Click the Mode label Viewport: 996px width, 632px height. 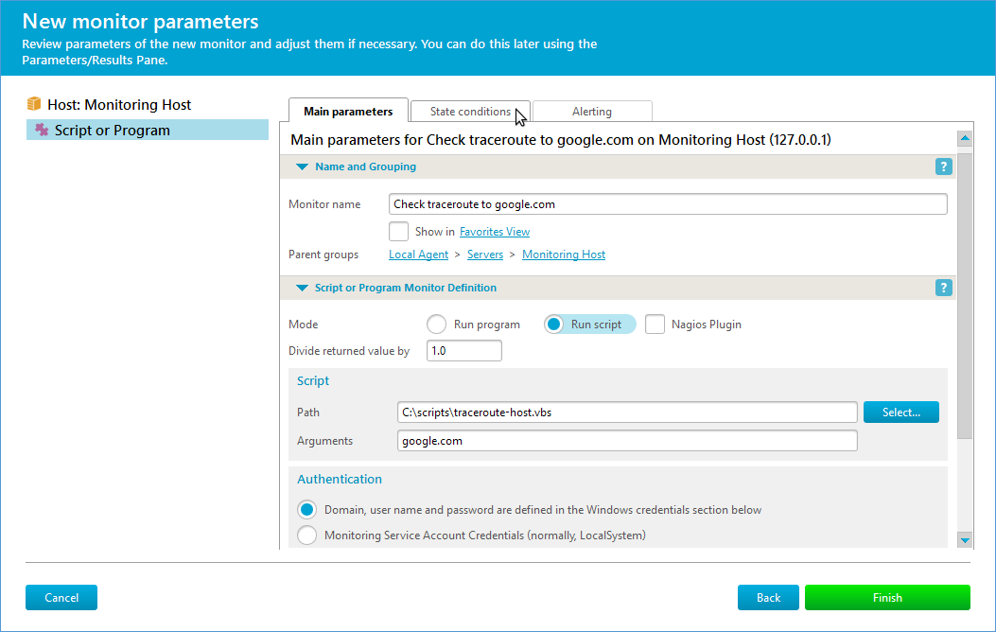click(303, 324)
